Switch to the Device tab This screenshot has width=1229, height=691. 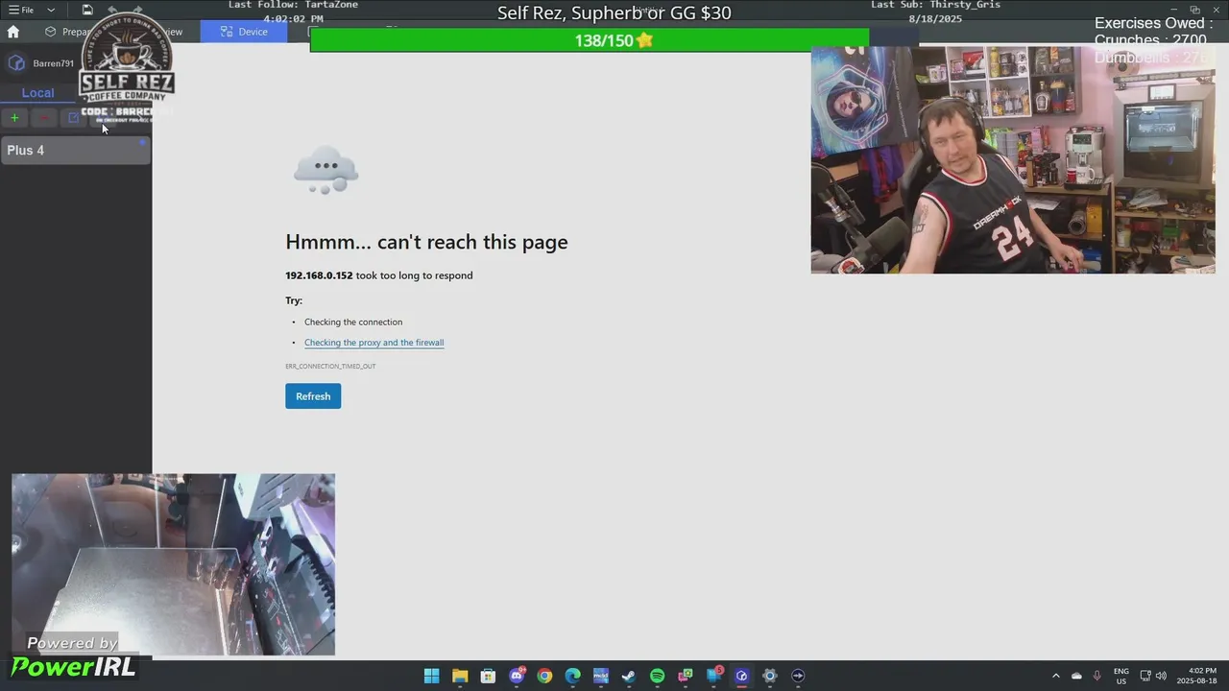coord(244,32)
